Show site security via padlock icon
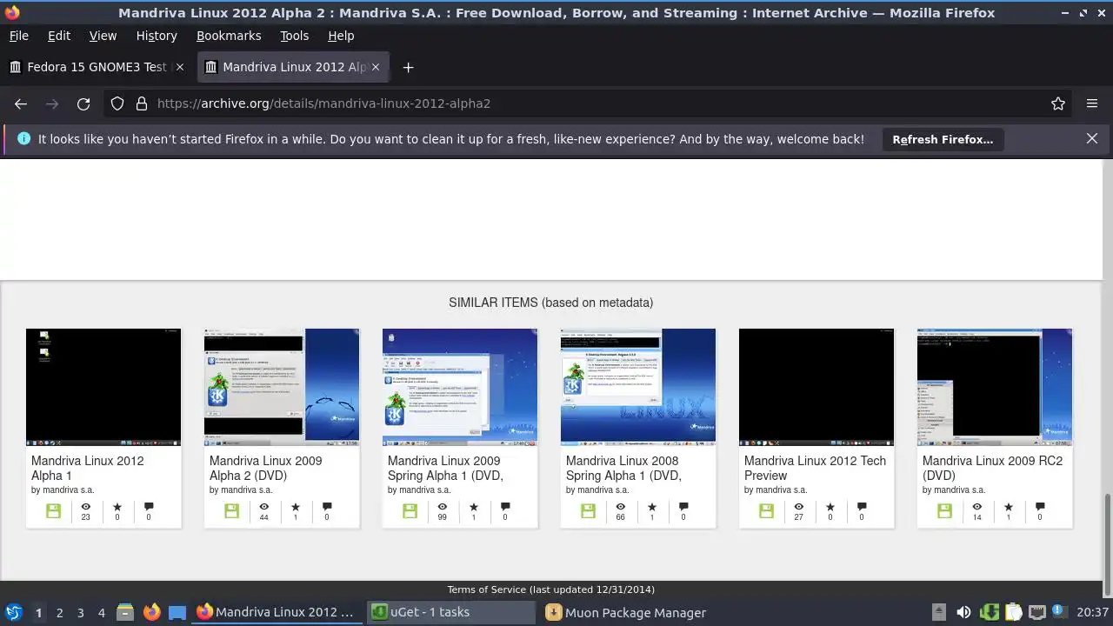This screenshot has width=1113, height=626. point(142,103)
